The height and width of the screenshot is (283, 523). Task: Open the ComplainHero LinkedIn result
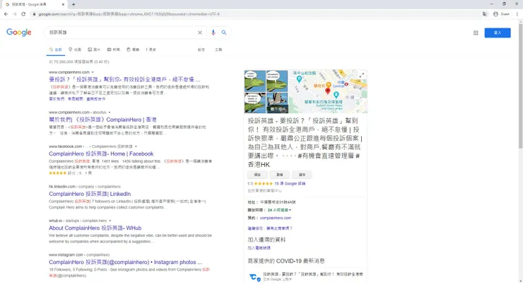click(x=90, y=194)
